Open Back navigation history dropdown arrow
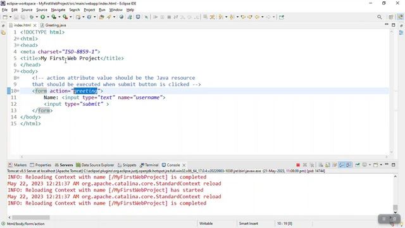Screen dimensions: 405x228 click(263, 17)
